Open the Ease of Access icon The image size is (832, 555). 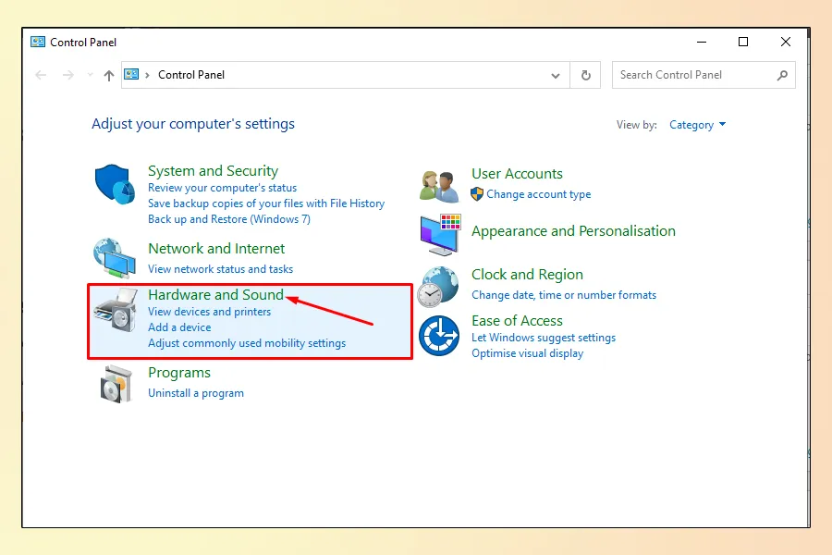coord(438,335)
